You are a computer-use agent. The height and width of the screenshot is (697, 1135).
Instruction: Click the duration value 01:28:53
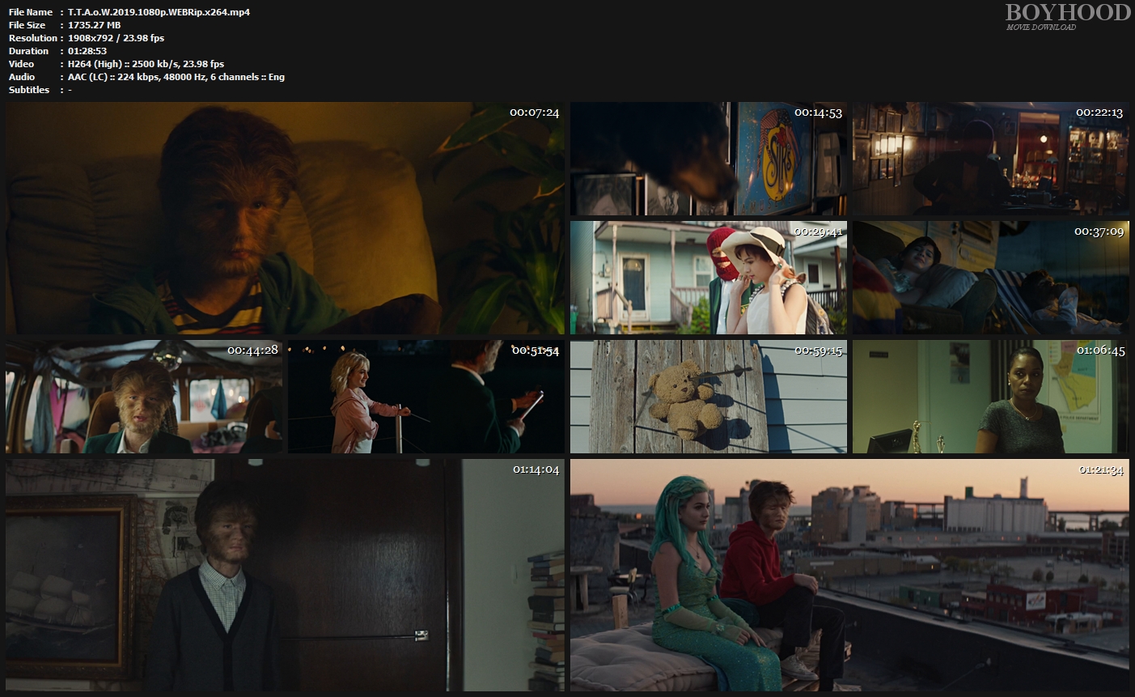87,51
